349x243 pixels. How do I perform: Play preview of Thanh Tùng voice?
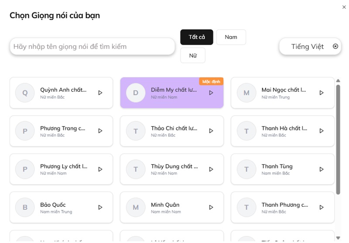pyautogui.click(x=322, y=169)
